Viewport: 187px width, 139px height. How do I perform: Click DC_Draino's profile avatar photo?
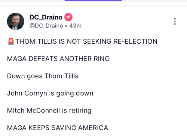(x=16, y=21)
